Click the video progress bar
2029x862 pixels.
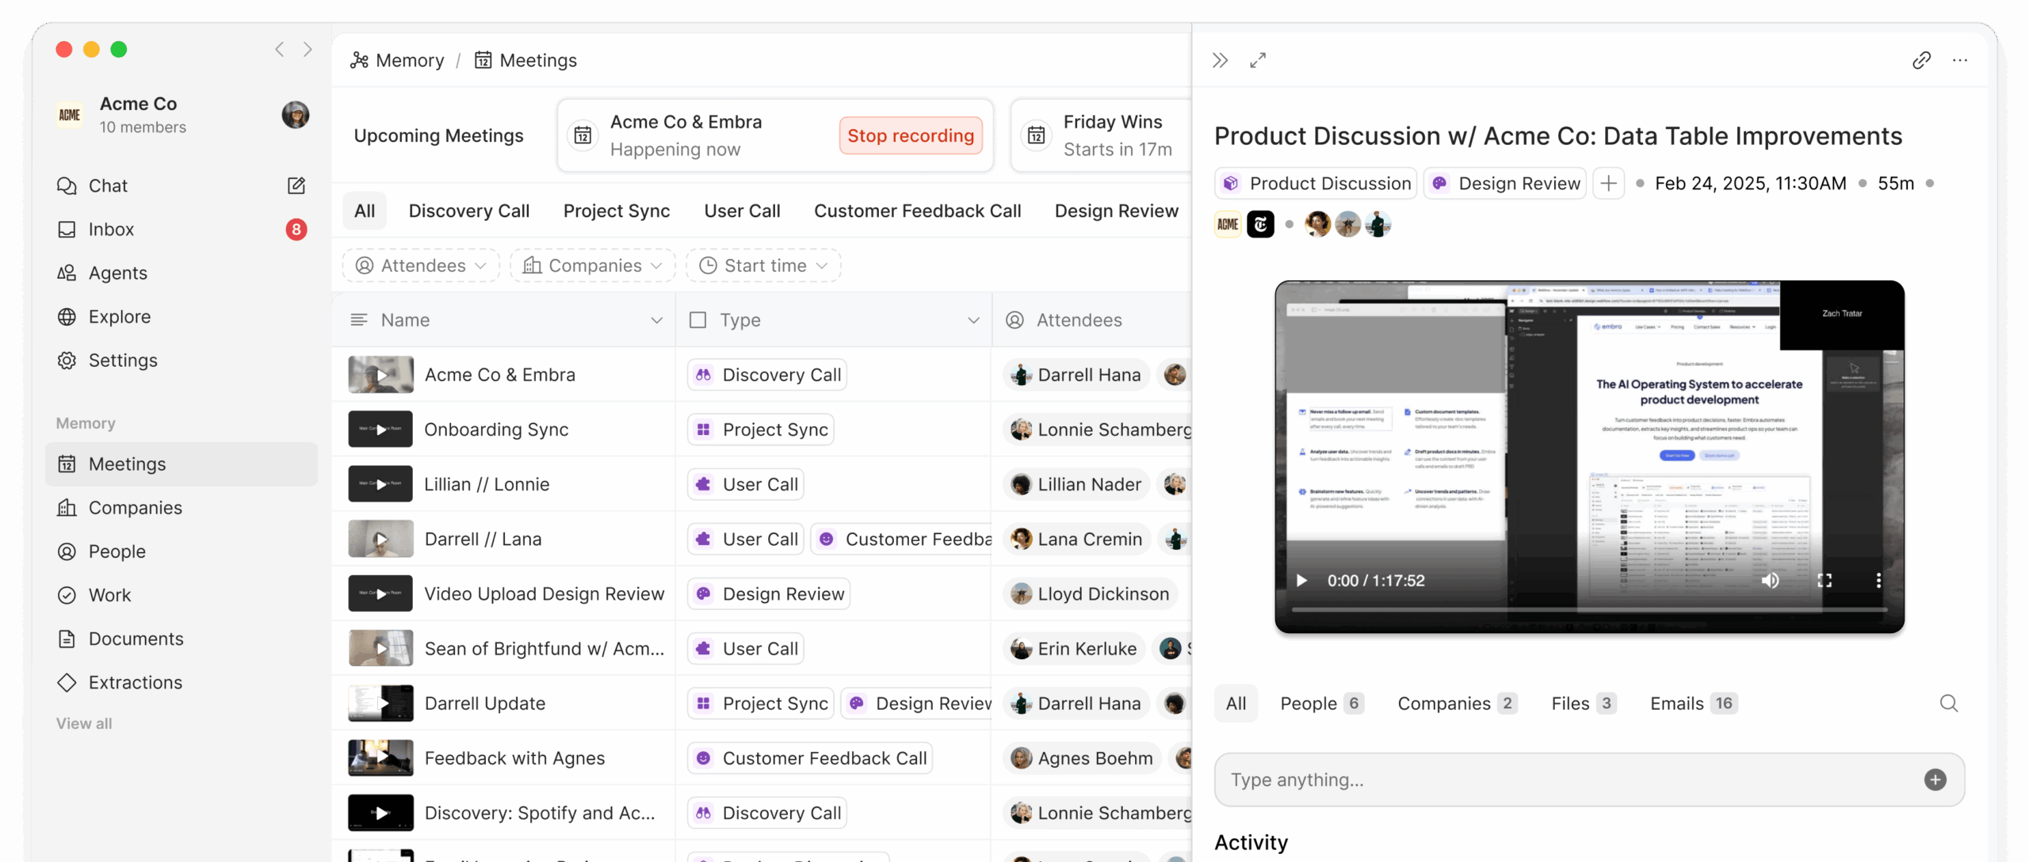(x=1589, y=609)
